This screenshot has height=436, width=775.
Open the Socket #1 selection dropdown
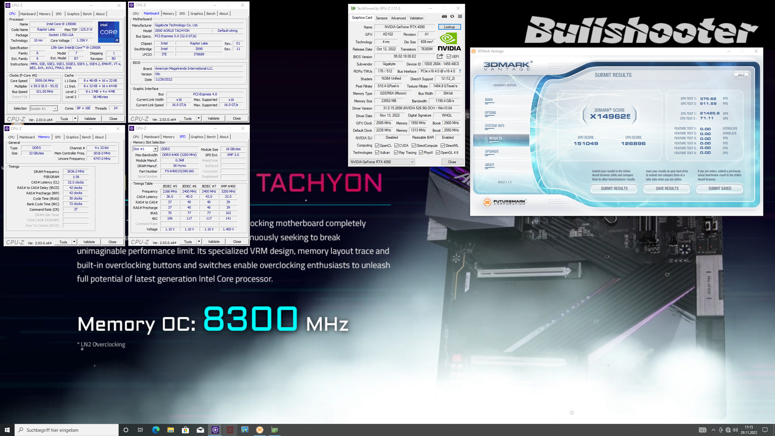tap(44, 108)
